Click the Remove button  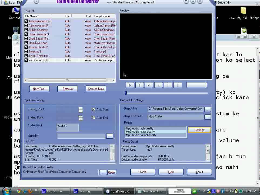pos(68,89)
